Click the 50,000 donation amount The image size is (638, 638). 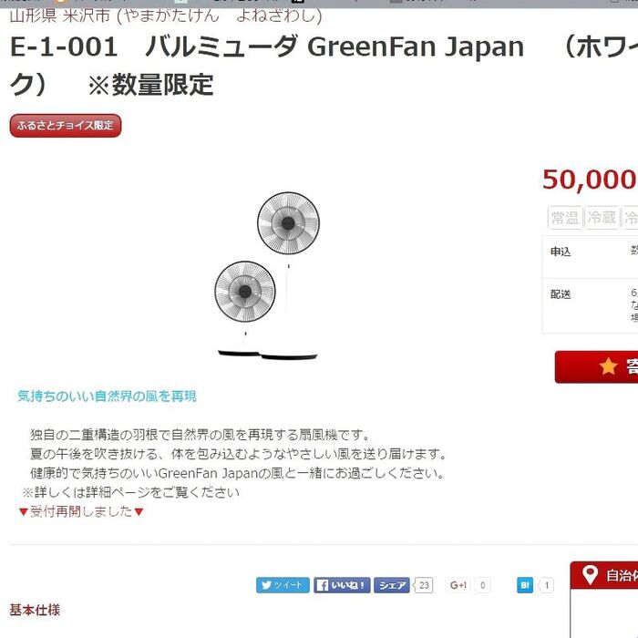point(589,180)
